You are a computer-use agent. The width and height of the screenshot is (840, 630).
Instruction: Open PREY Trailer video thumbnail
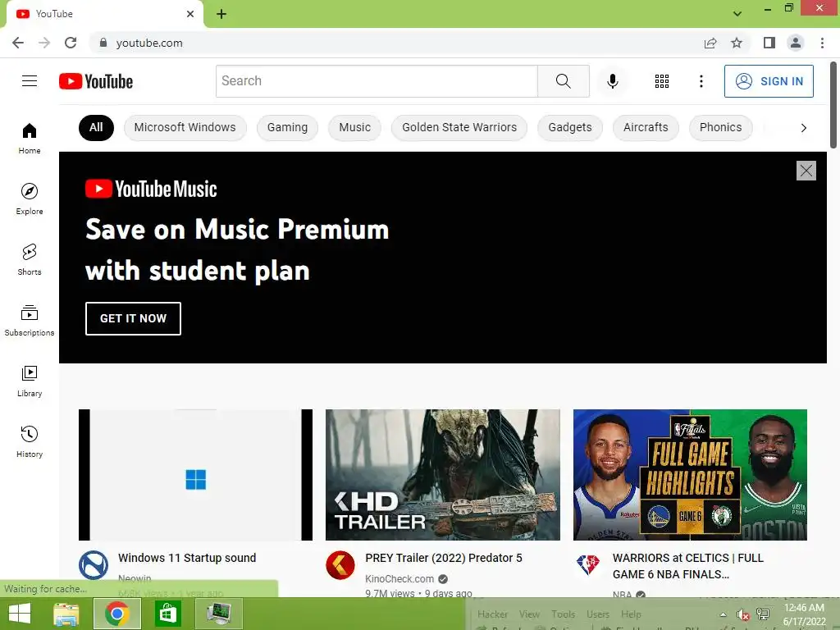[x=442, y=475]
